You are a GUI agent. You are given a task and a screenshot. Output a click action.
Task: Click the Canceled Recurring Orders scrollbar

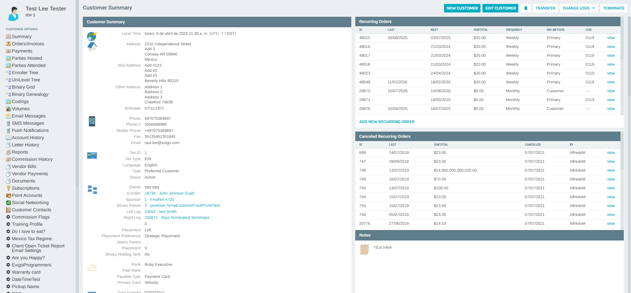click(x=622, y=151)
